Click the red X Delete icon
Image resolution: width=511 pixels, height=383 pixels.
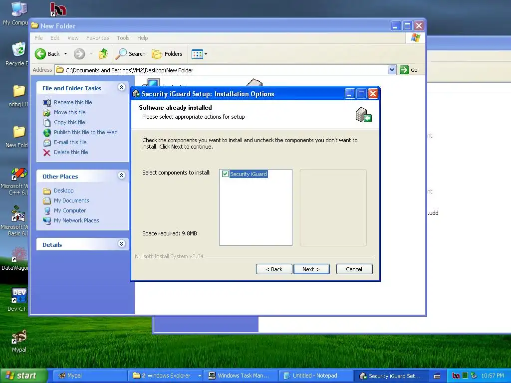point(47,153)
